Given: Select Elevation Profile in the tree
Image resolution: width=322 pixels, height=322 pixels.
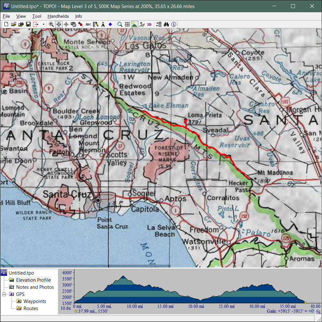Looking at the screenshot, I should (x=33, y=280).
